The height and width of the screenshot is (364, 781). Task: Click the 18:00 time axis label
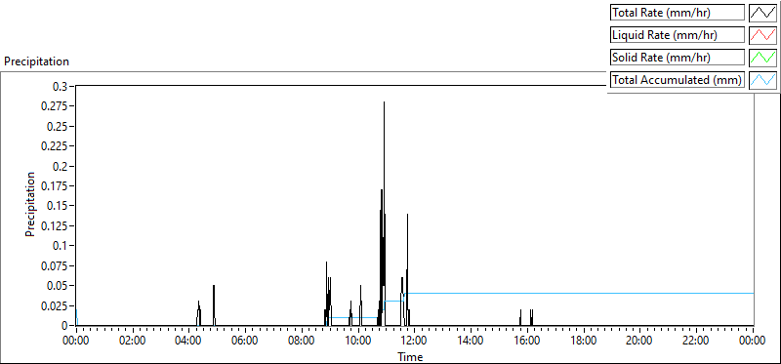point(584,341)
